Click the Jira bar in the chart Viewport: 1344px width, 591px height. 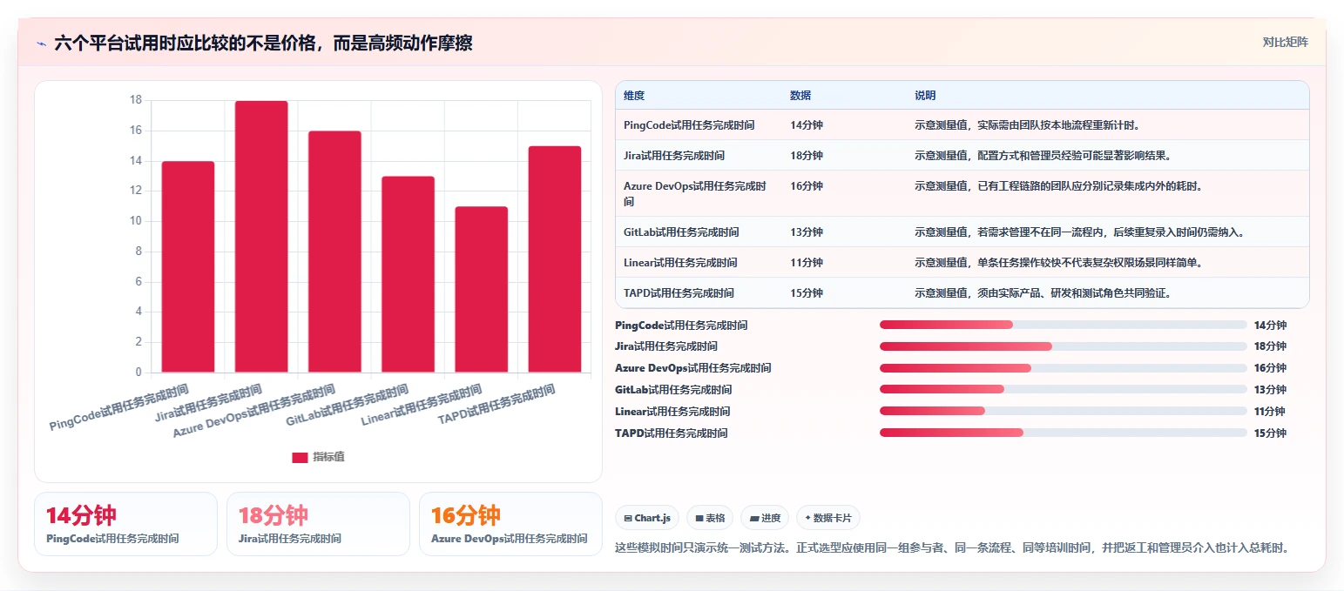(261, 237)
